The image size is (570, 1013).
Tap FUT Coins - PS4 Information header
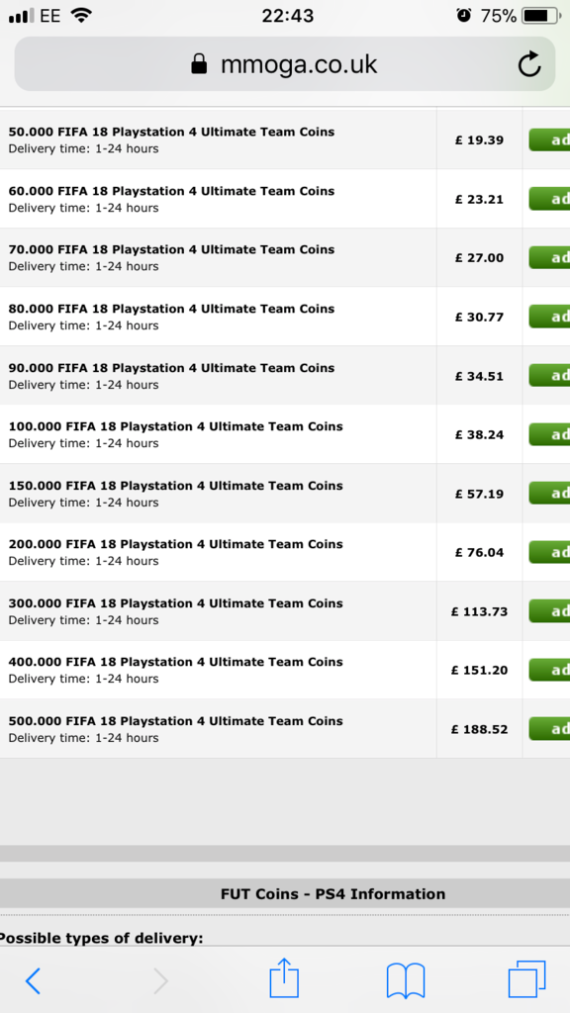click(x=332, y=894)
